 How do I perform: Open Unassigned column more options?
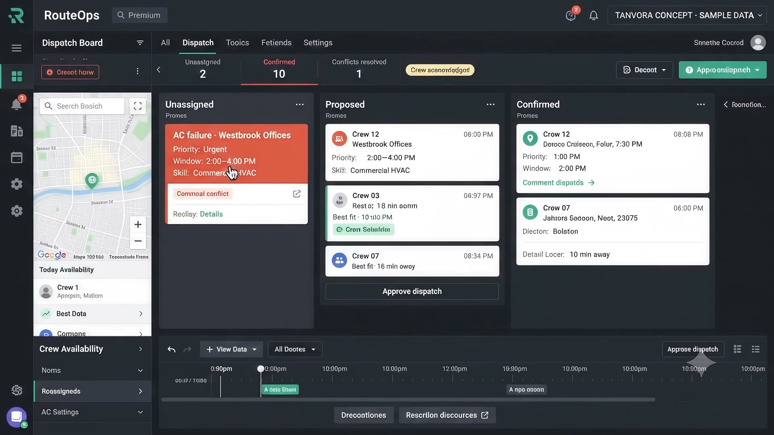(300, 104)
